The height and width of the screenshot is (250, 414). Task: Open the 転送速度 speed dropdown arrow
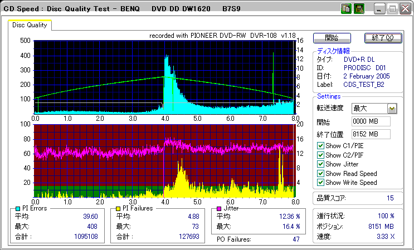pos(392,109)
